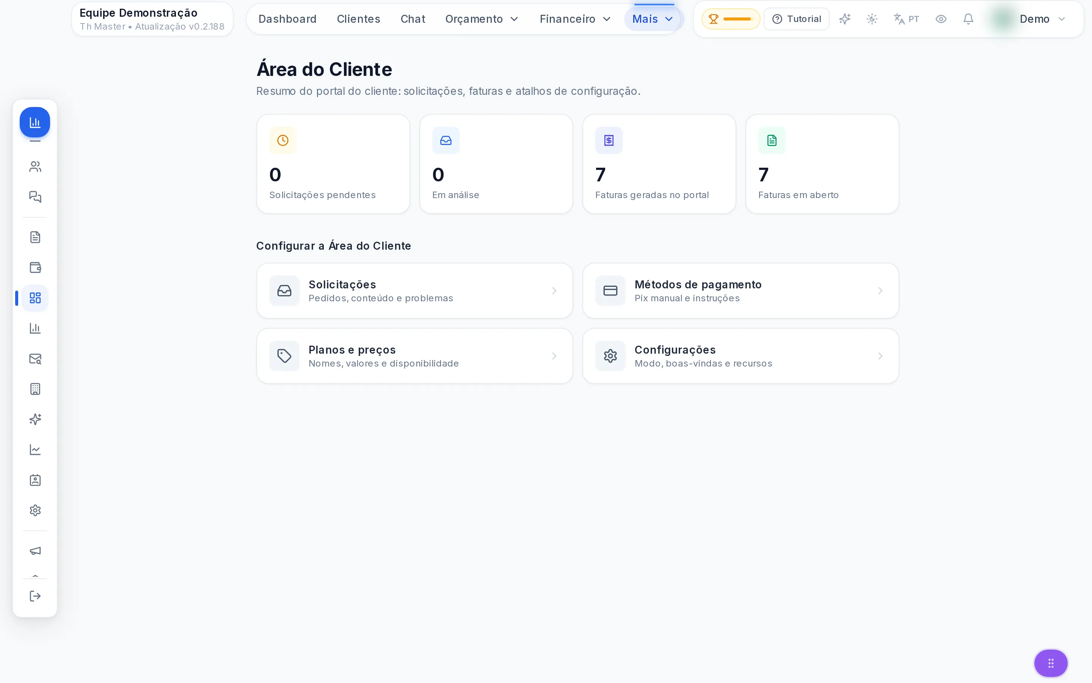
Task: Open the contact badge sidebar icon
Action: [x=35, y=480]
